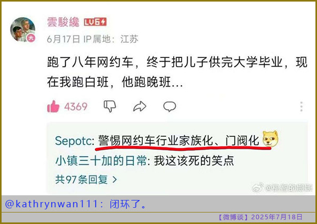Open reply using speech bubble icon
Screen dimensions: 317x224
(x=169, y=107)
